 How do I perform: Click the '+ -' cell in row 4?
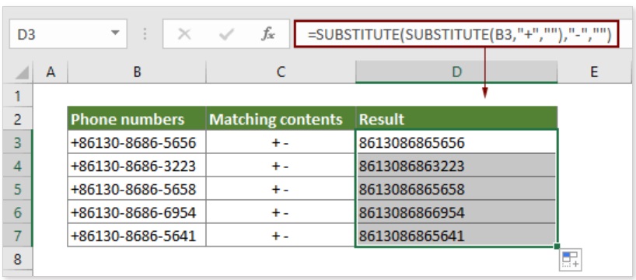(x=281, y=166)
